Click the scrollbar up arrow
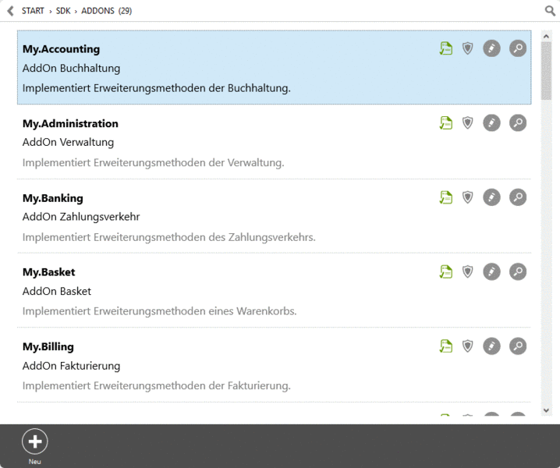 tap(546, 36)
